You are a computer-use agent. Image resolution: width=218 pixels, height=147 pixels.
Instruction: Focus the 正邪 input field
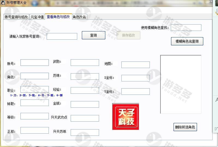click(x=35, y=130)
